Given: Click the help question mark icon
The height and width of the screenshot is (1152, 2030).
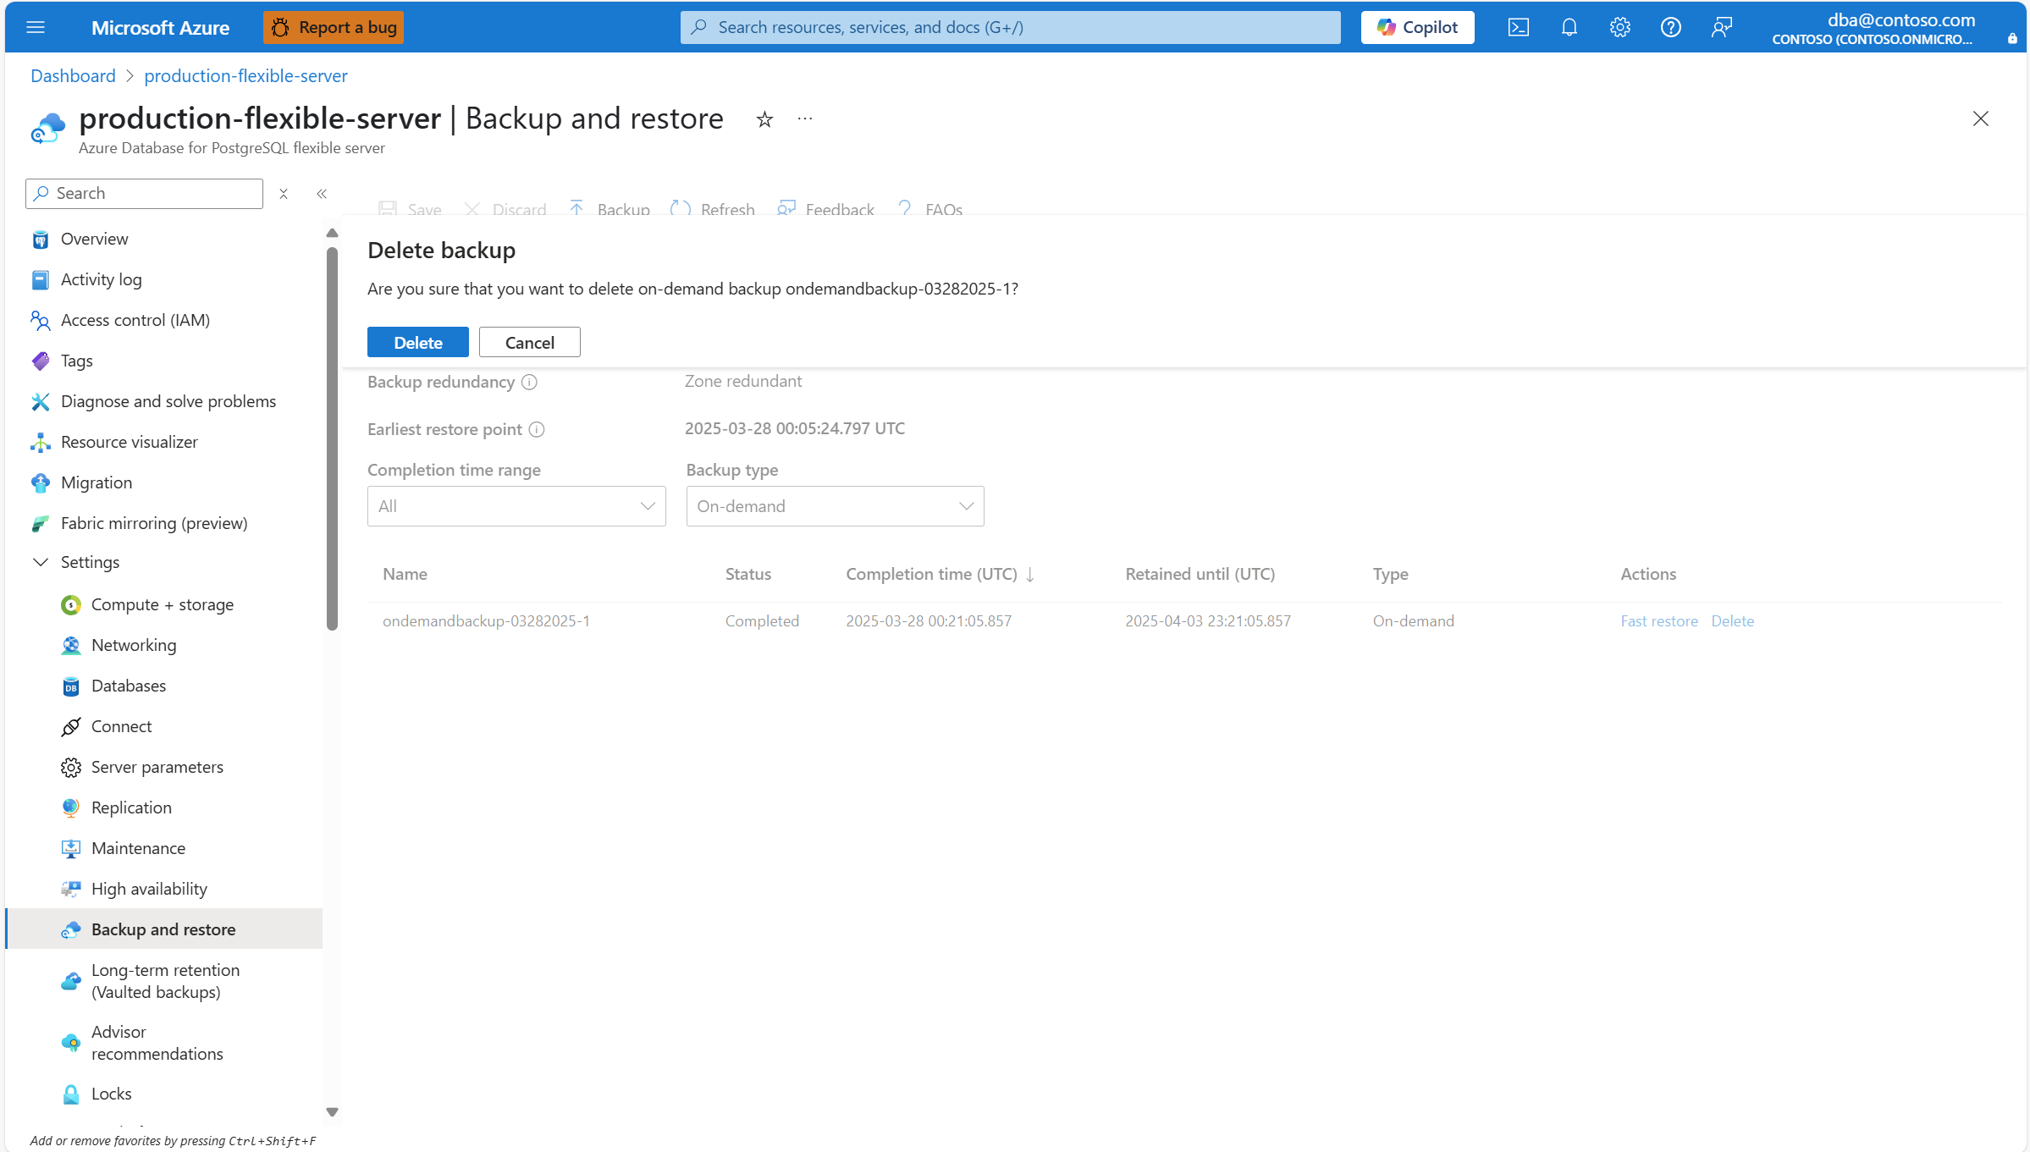Looking at the screenshot, I should click(1670, 27).
